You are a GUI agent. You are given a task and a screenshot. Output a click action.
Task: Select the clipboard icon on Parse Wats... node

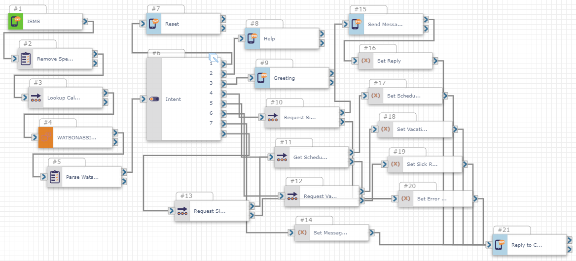[55, 177]
